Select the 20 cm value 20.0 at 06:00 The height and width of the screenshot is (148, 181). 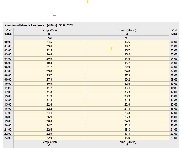(127, 67)
